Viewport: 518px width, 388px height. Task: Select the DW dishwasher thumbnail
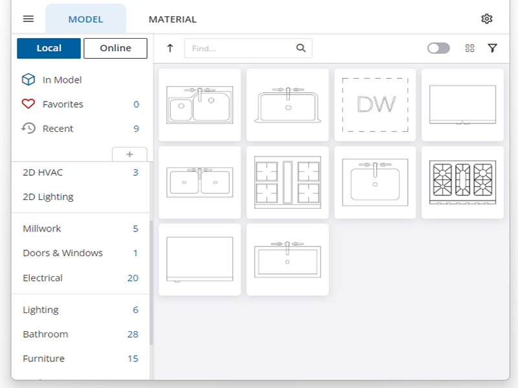[x=376, y=105]
